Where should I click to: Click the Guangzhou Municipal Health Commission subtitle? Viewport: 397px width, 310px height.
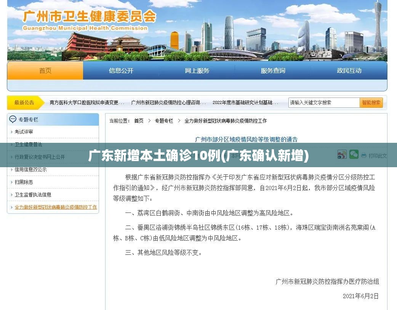[x=85, y=28]
